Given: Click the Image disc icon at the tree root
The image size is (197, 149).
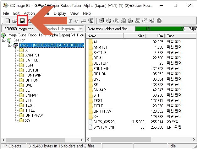Looking at the screenshot, I should tap(3, 35).
